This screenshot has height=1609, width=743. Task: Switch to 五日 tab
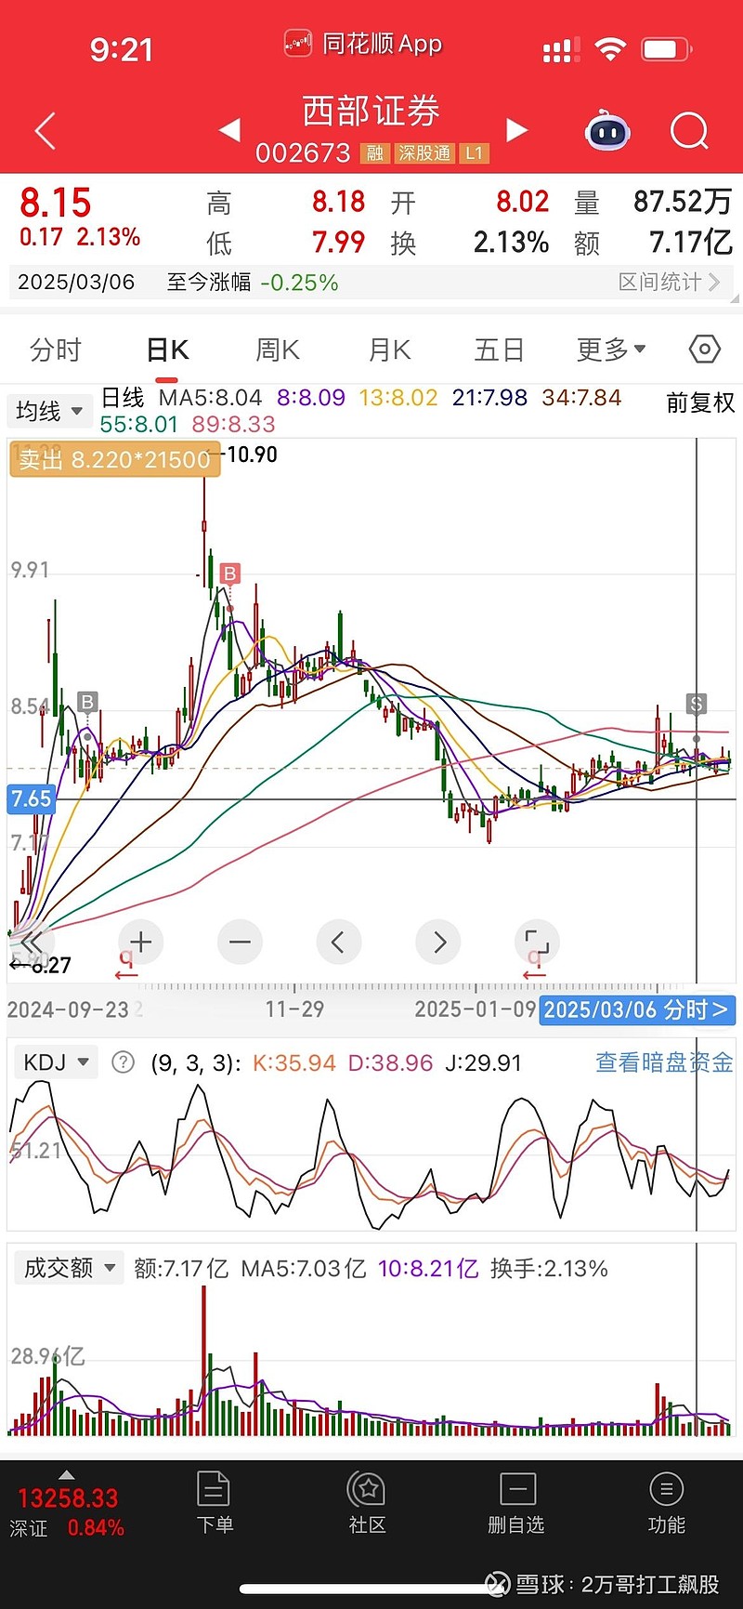(x=500, y=349)
